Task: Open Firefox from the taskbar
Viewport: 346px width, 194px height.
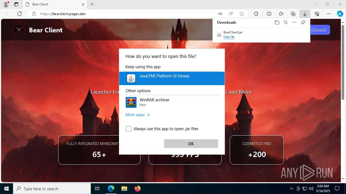Action: pos(137,189)
